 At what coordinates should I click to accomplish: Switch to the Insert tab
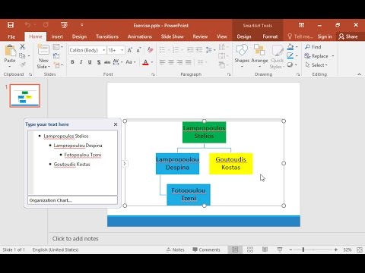[x=57, y=36]
